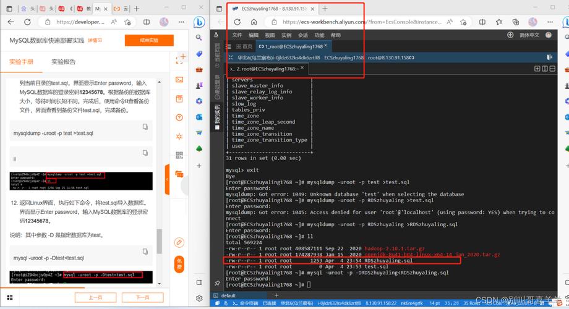Copy the ll command snippet

pyautogui.click(x=145, y=153)
